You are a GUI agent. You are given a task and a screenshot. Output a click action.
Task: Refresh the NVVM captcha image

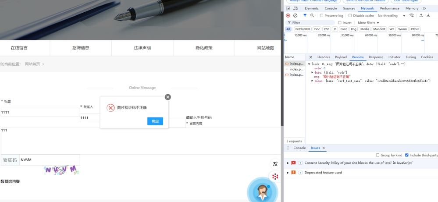click(62, 170)
